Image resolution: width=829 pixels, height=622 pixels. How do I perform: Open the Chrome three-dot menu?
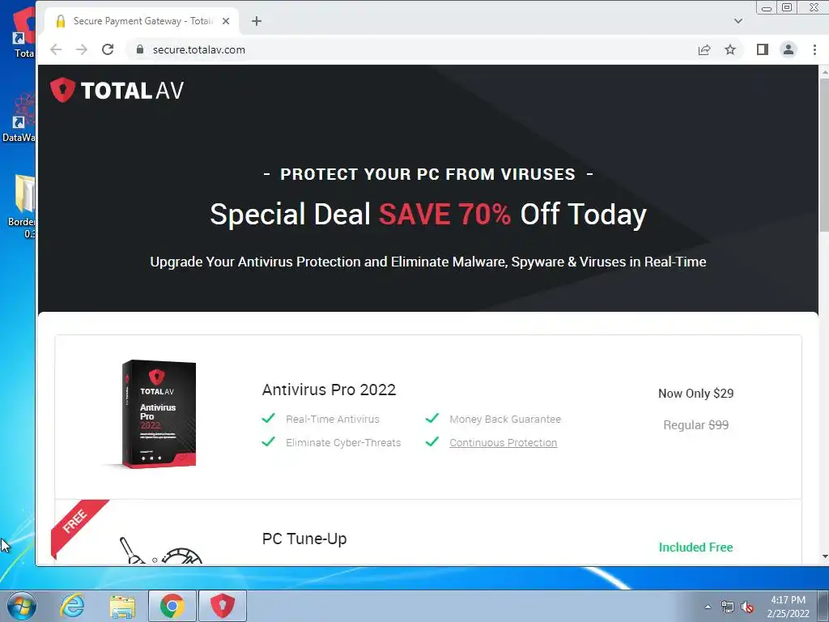pos(814,49)
